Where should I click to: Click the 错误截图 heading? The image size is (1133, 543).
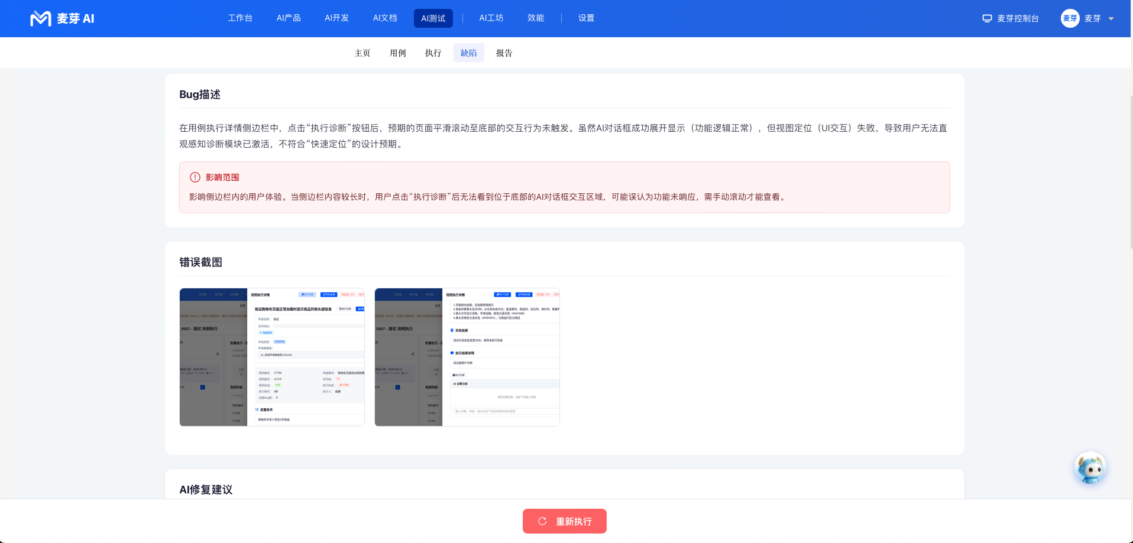pyautogui.click(x=201, y=262)
